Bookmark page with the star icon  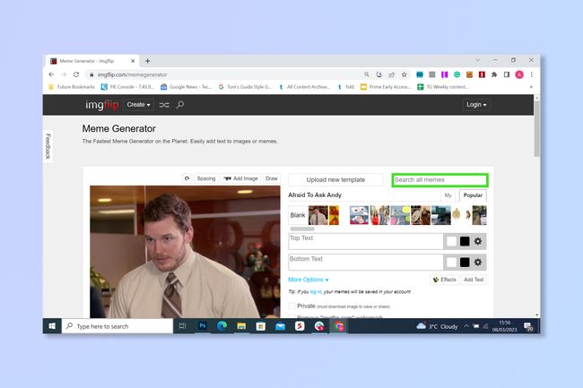[405, 74]
